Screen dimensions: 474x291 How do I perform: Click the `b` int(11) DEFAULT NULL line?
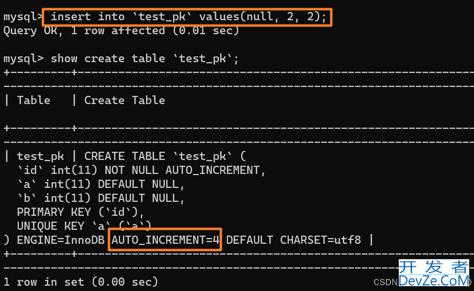click(x=101, y=198)
